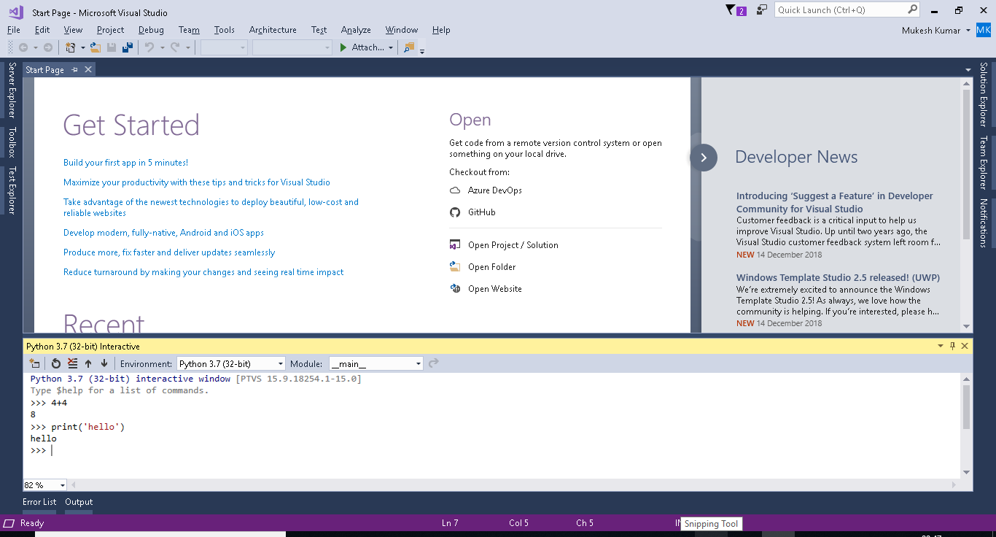
Task: Click 'Reduce turnaround' real time impact link
Action: pyautogui.click(x=203, y=272)
